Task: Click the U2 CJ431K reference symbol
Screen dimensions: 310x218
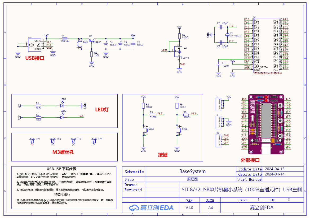Action: point(178,52)
